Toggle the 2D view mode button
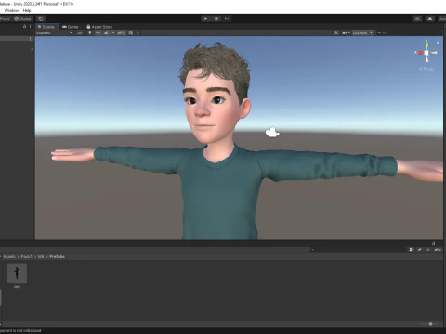Screen dimensions: 446x334 tap(80, 32)
